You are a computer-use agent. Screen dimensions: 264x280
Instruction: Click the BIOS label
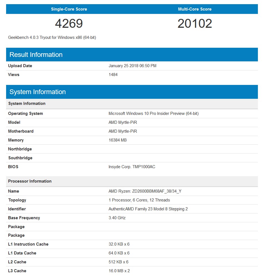13,167
